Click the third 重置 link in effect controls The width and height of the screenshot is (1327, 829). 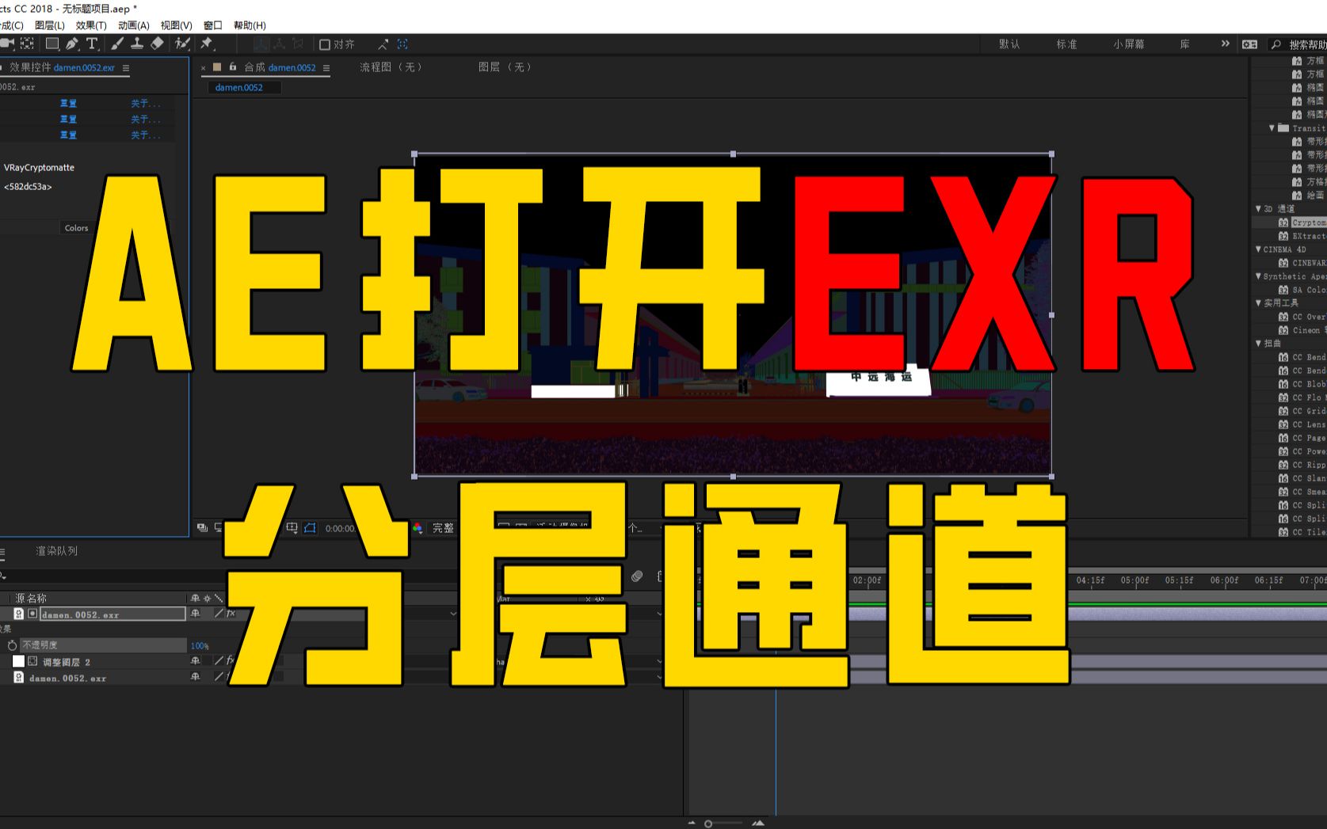pos(69,135)
